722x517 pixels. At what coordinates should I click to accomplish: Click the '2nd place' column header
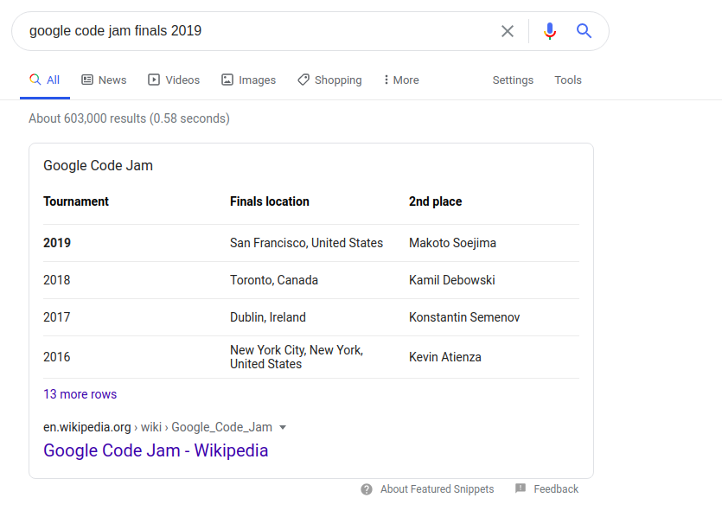coord(435,201)
